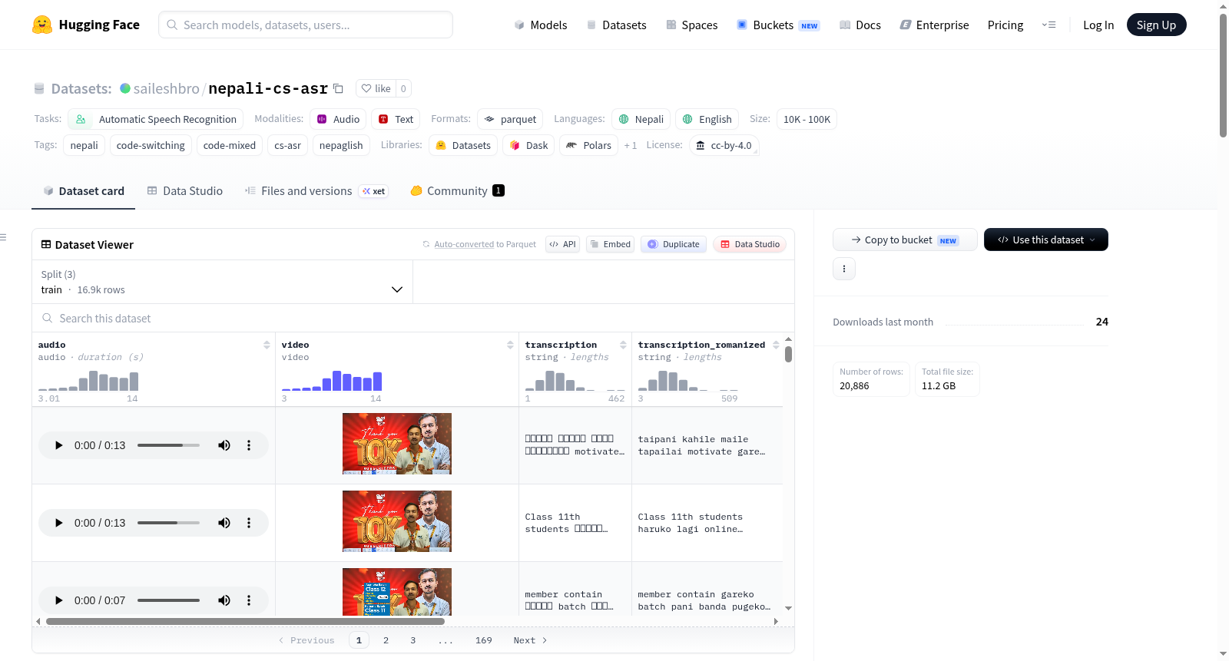Go to Enterprise page
This screenshot has width=1229, height=661.
[x=934, y=25]
